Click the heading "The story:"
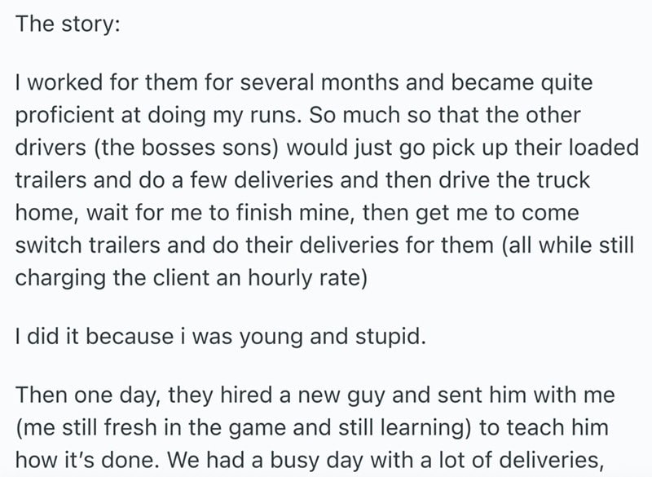Viewport: 652px width, 477px height. [x=68, y=24]
